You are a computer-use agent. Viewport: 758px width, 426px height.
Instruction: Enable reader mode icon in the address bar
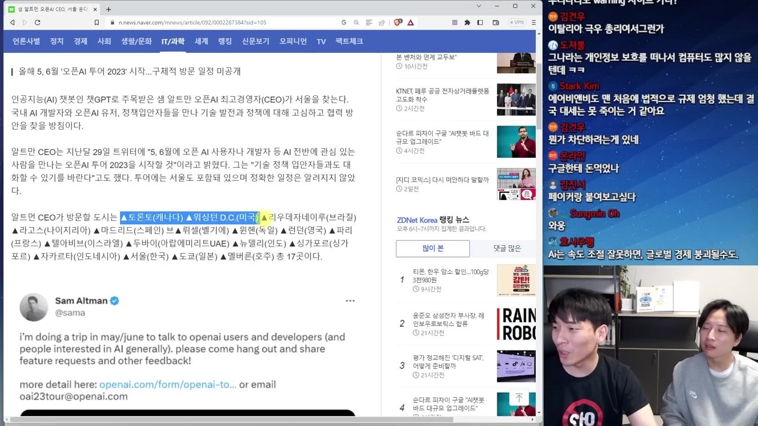(x=369, y=23)
